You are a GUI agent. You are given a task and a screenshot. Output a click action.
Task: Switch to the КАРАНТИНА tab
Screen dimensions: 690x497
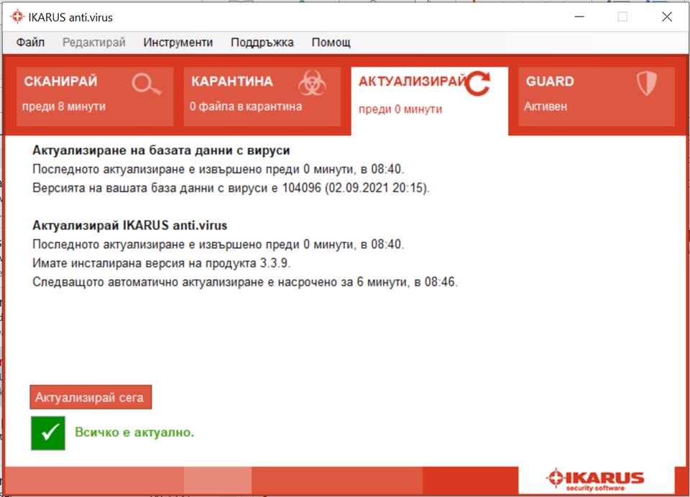pyautogui.click(x=262, y=96)
